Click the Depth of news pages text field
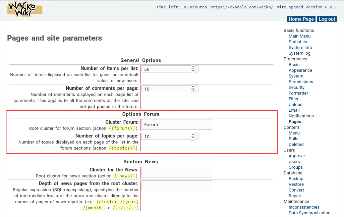This screenshot has width=344, height=217. [x=176, y=185]
